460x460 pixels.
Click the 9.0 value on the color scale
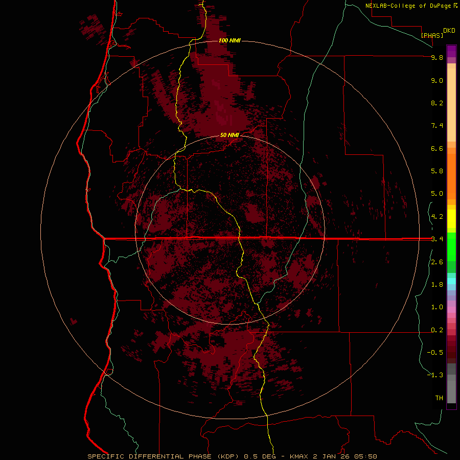tap(437, 80)
